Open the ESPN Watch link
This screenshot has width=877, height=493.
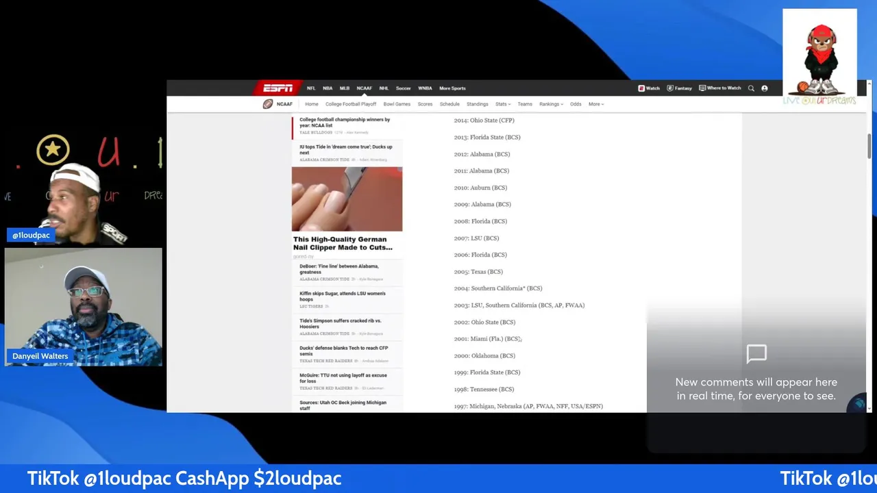[649, 88]
